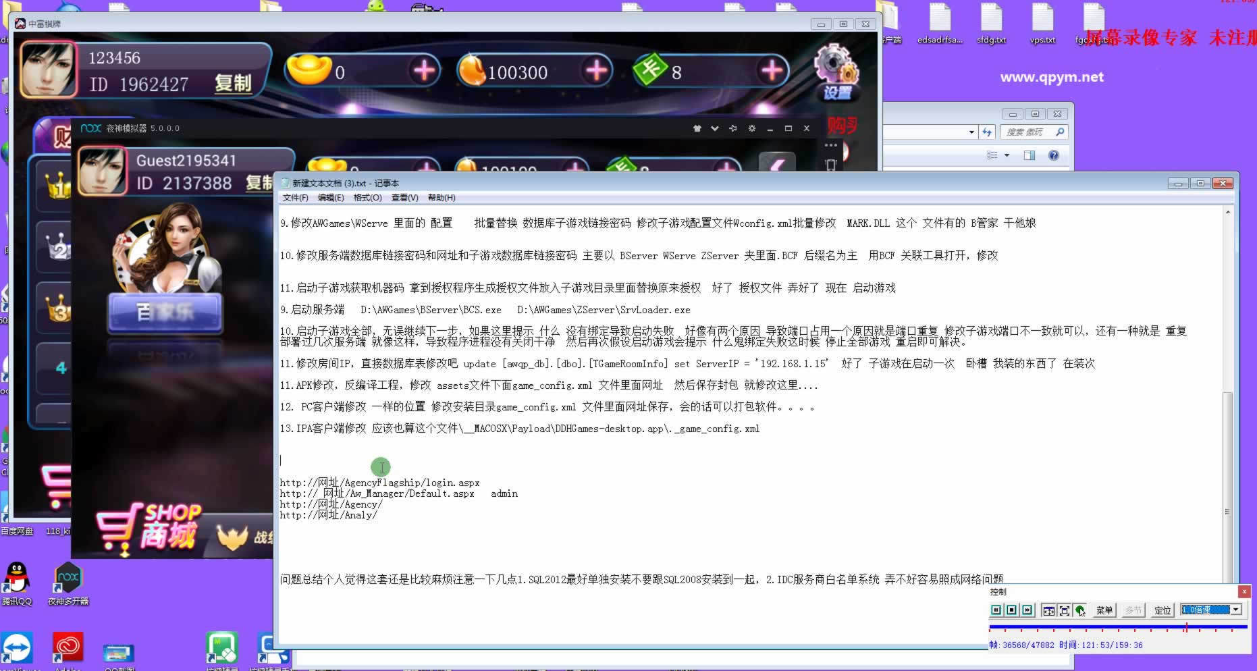This screenshot has width=1257, height=671.
Task: Click the third-place gold crown rank icon
Action: pos(58,308)
